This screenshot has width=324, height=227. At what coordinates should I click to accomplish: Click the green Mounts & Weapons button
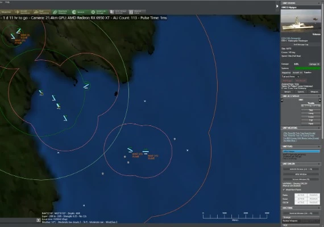60,12
